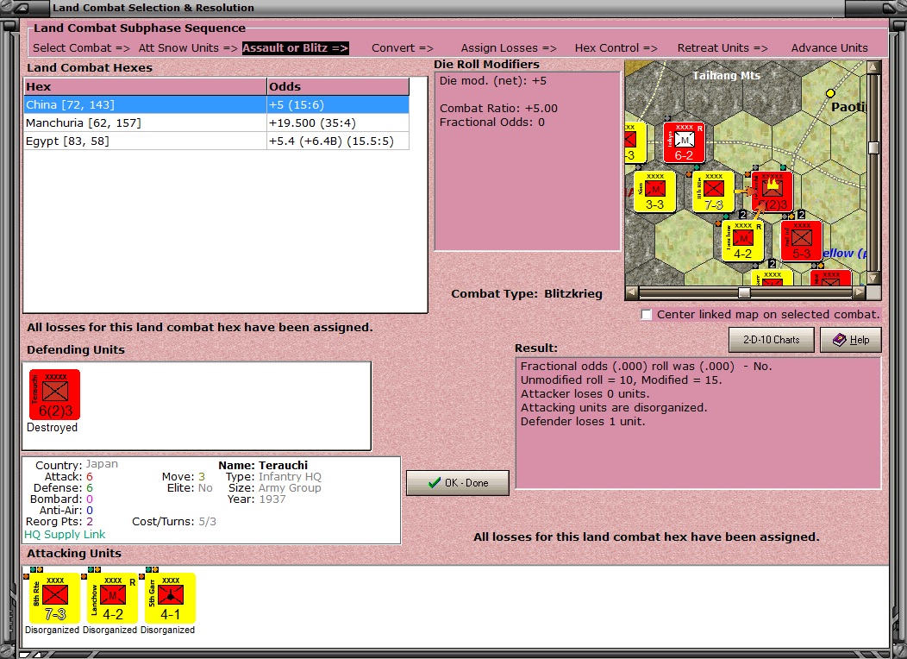The height and width of the screenshot is (659, 907).
Task: Click the Hex Control subphase step
Action: click(616, 48)
